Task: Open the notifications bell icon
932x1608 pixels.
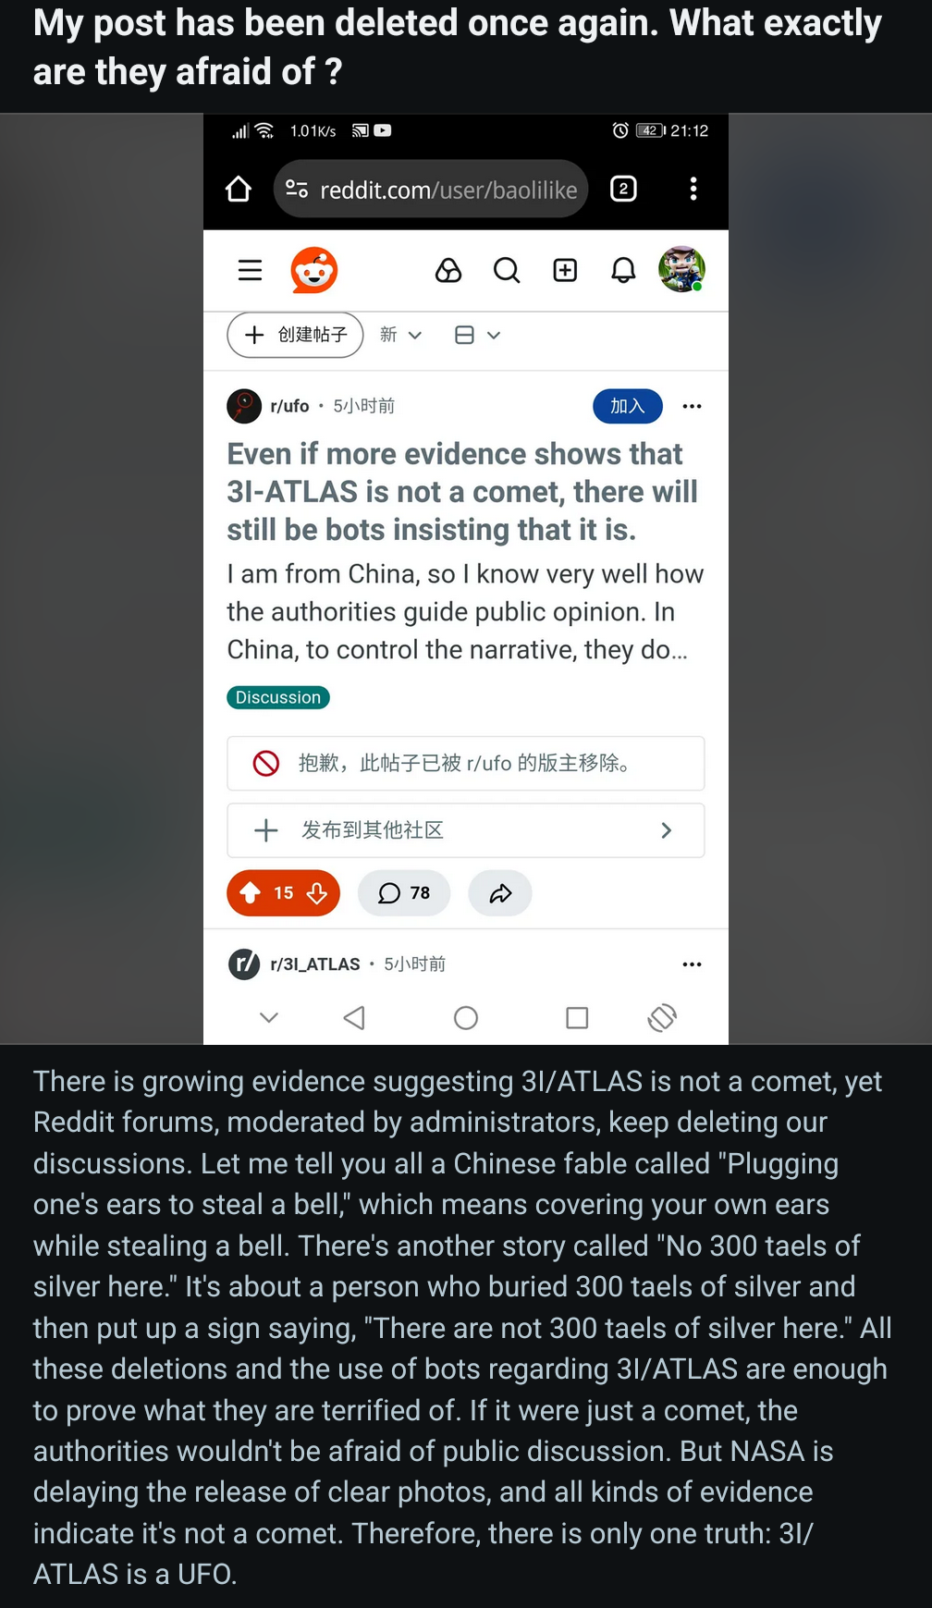Action: point(624,270)
